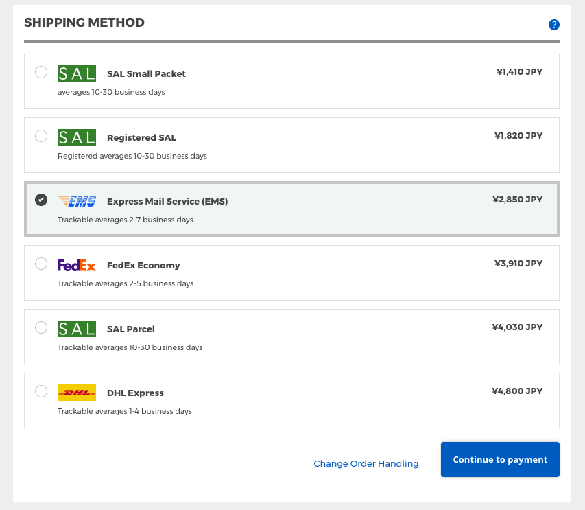Image resolution: width=585 pixels, height=510 pixels.
Task: Click the DHL logo icon
Action: 77,393
